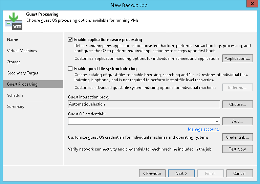Disable application-aware processing checkbox
The image size is (260, 184).
[70, 40]
